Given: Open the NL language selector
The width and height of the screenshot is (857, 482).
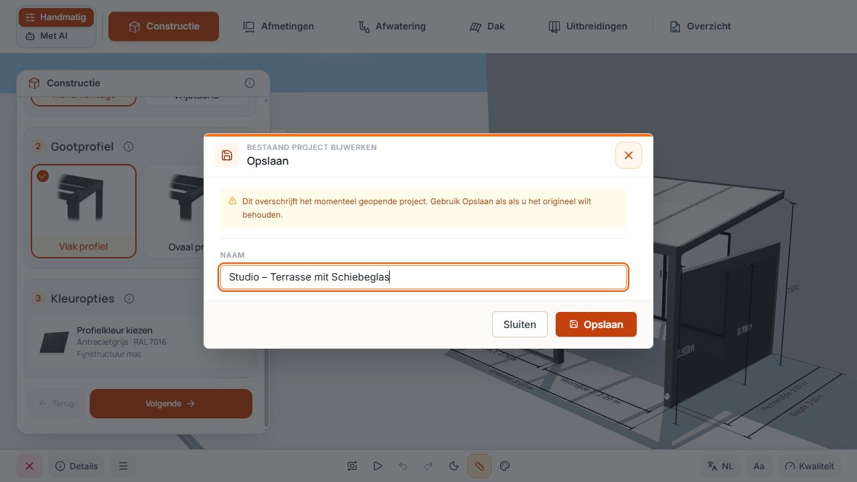Looking at the screenshot, I should tap(720, 466).
